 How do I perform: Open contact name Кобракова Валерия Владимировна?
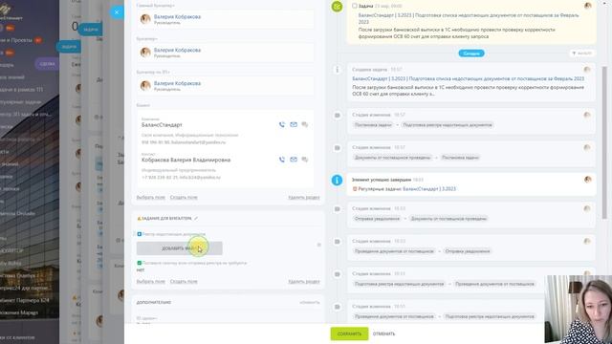[186, 160]
